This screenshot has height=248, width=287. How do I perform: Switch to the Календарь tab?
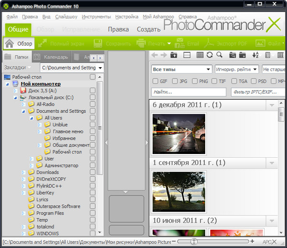pos(53,57)
